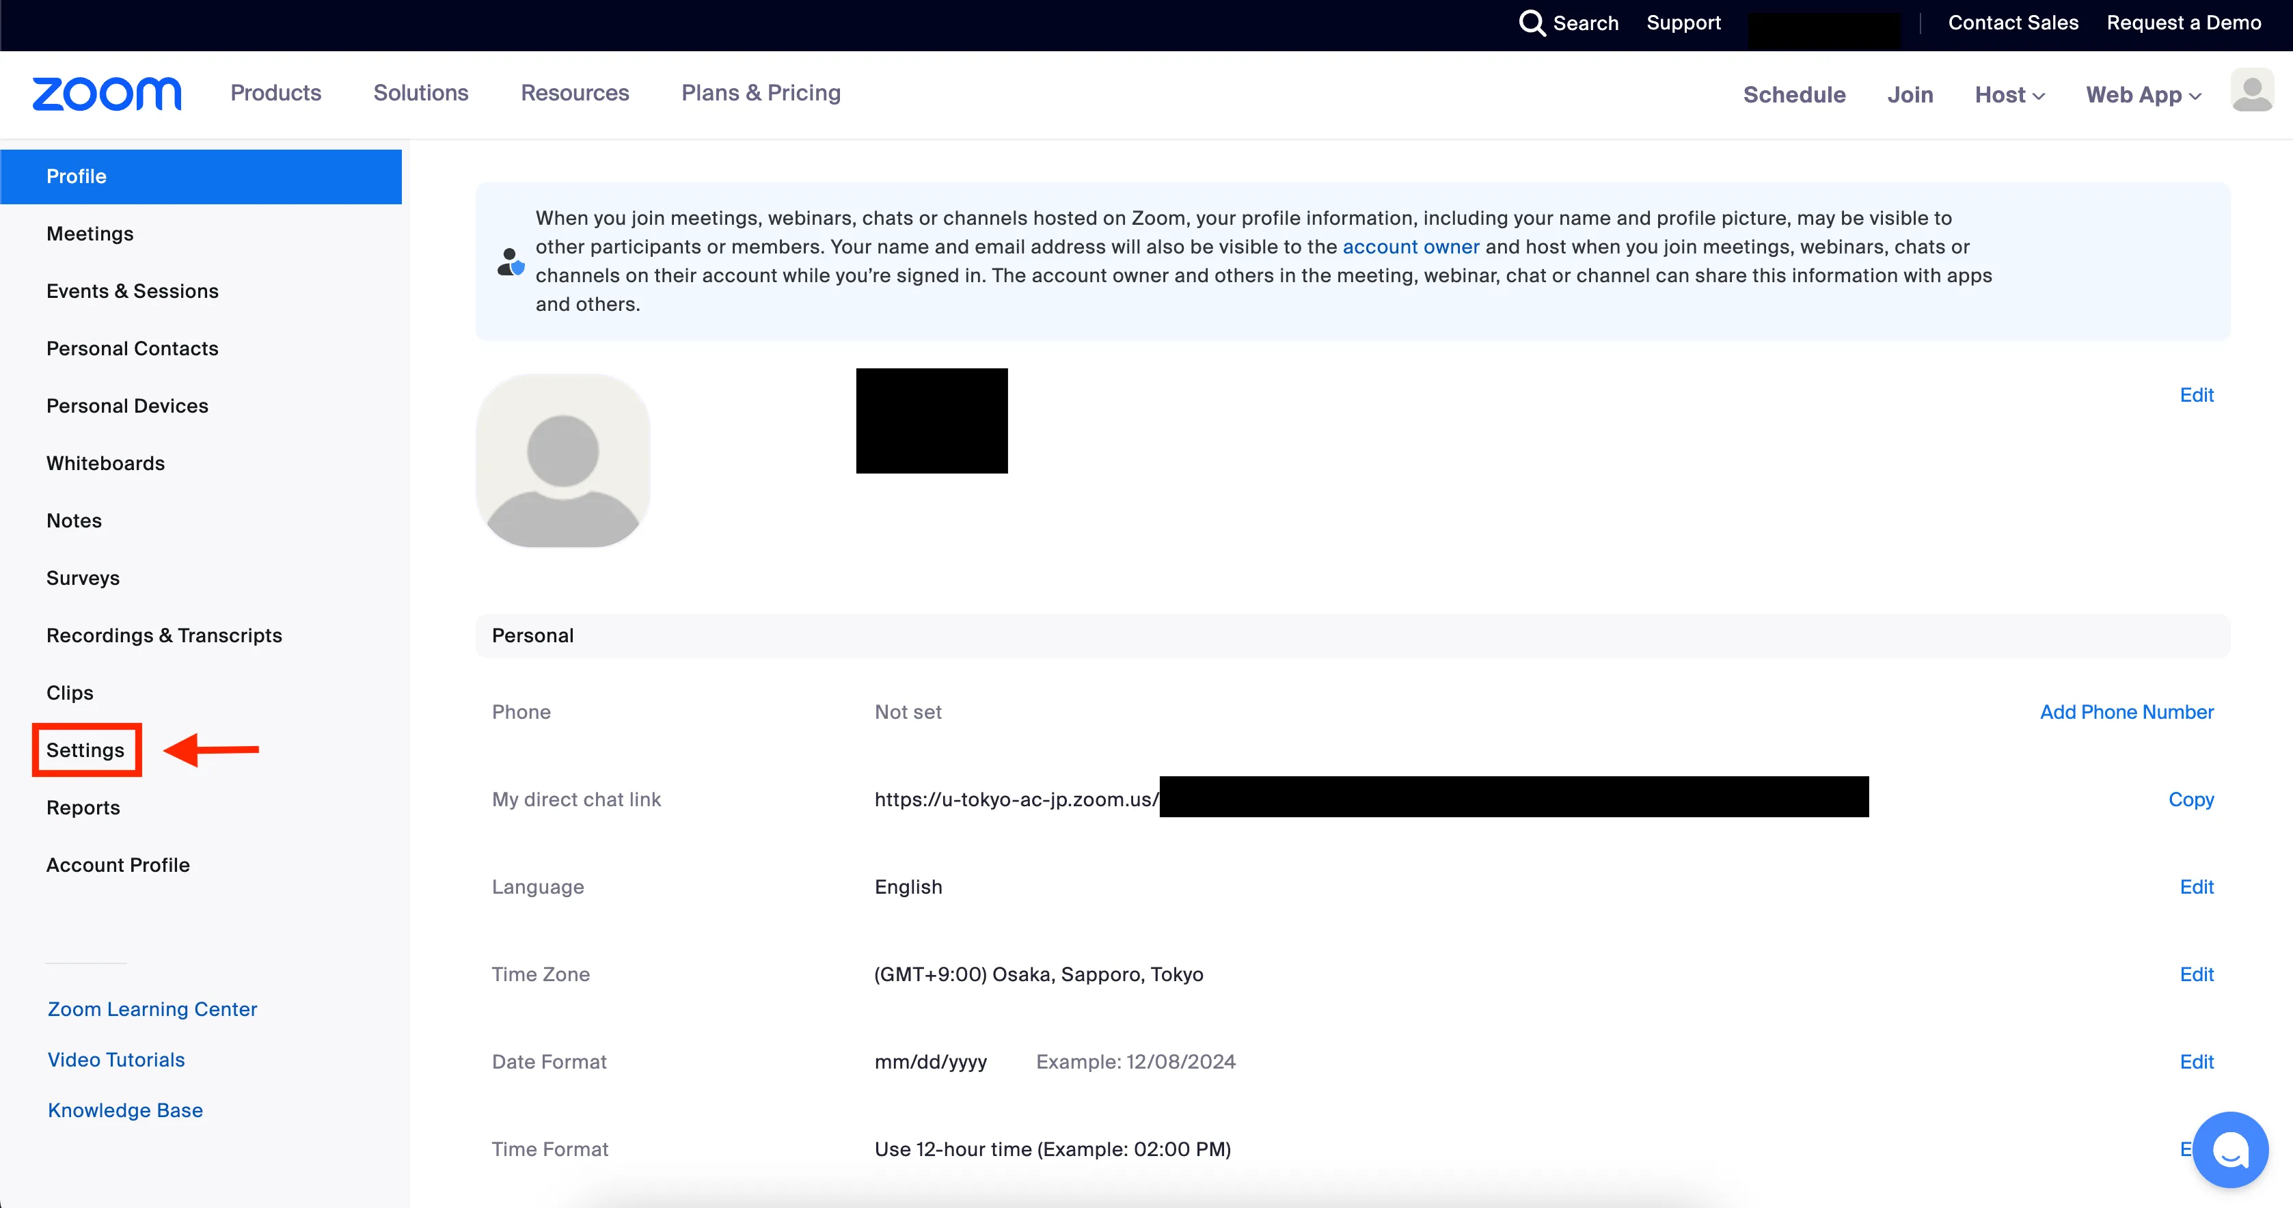Viewport: 2293px width, 1208px height.
Task: Open the user avatar icon top-right
Action: tap(2251, 91)
